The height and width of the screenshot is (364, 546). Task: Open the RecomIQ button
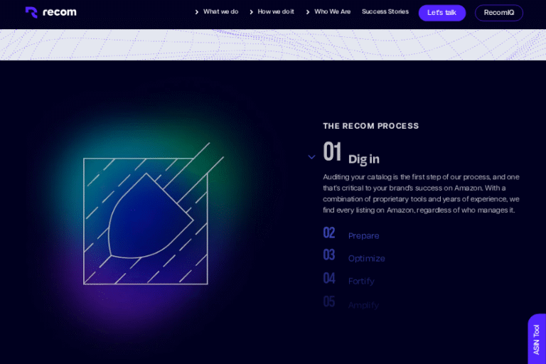pos(498,13)
